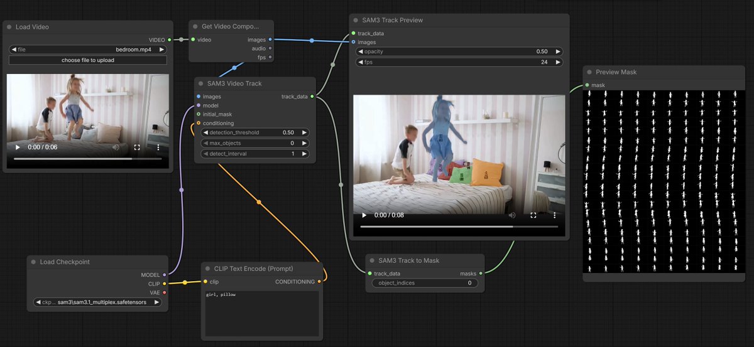Decrease SAM3 Track Preview fps with left arrow

coord(361,63)
